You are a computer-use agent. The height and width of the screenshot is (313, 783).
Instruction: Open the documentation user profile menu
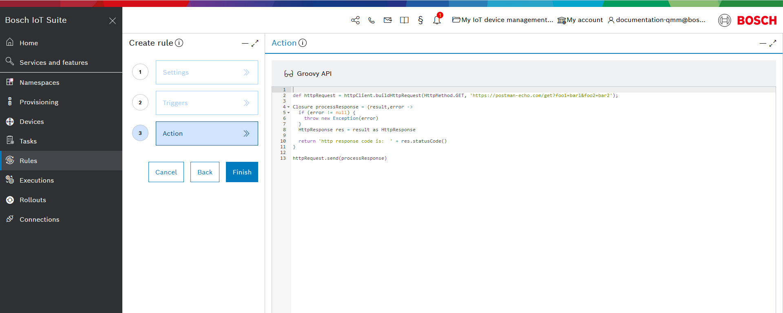pyautogui.click(x=657, y=20)
